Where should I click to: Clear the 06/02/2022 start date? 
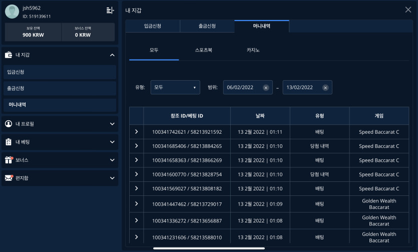266,88
